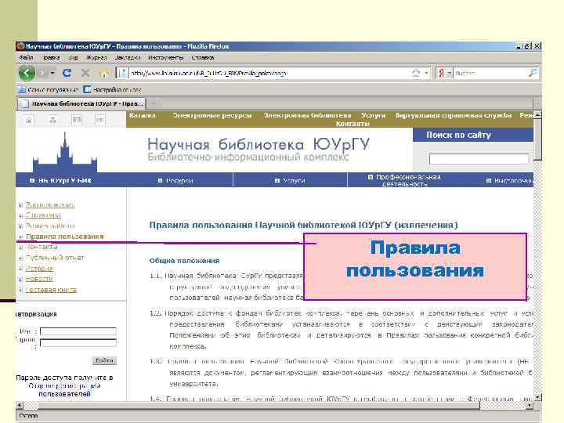Click the site home icon

(x=29, y=120)
